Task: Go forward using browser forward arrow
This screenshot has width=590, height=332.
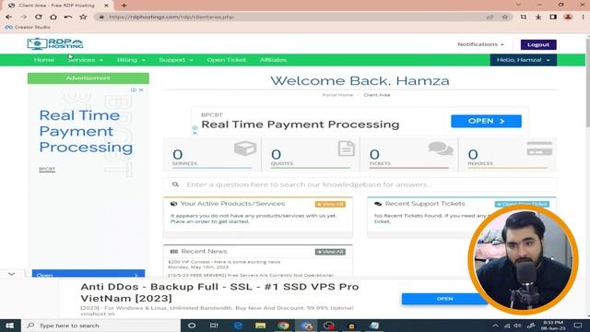Action: click(23, 17)
